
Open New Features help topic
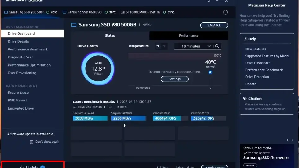pos(256,49)
